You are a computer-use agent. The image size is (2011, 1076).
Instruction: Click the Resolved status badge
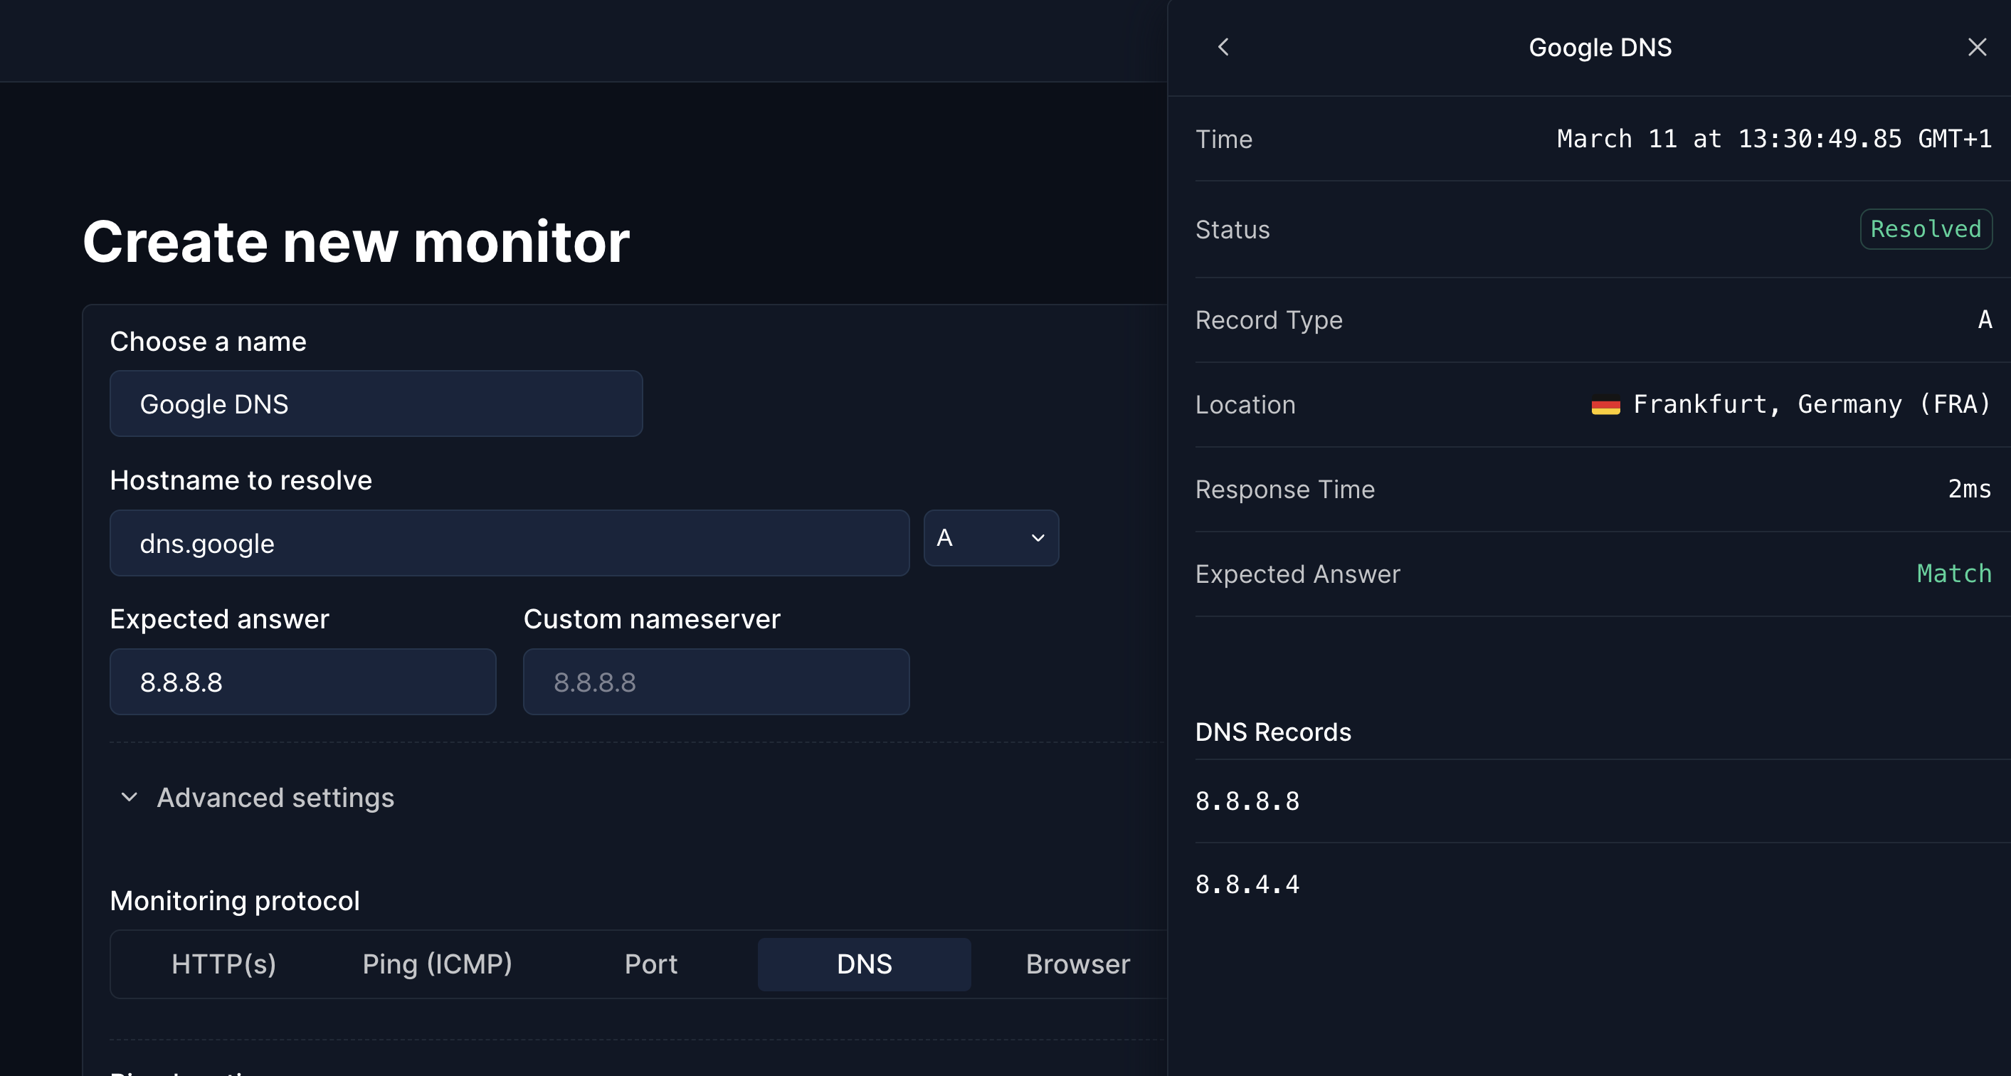(1925, 228)
